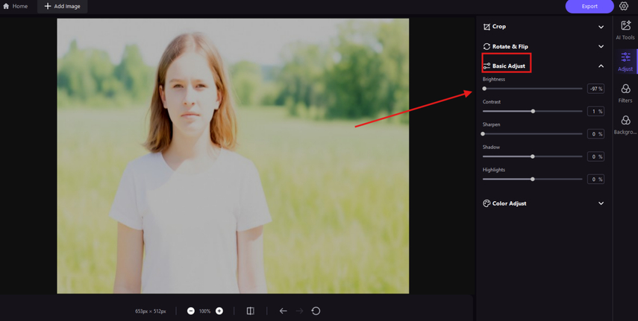The image size is (638, 321).
Task: Zoom out with the minus button
Action: [x=191, y=311]
